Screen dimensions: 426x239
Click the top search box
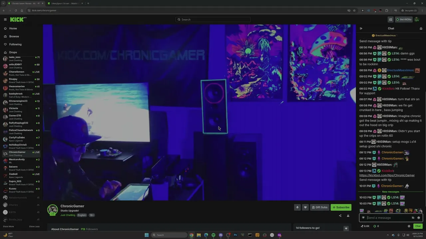[x=213, y=20]
